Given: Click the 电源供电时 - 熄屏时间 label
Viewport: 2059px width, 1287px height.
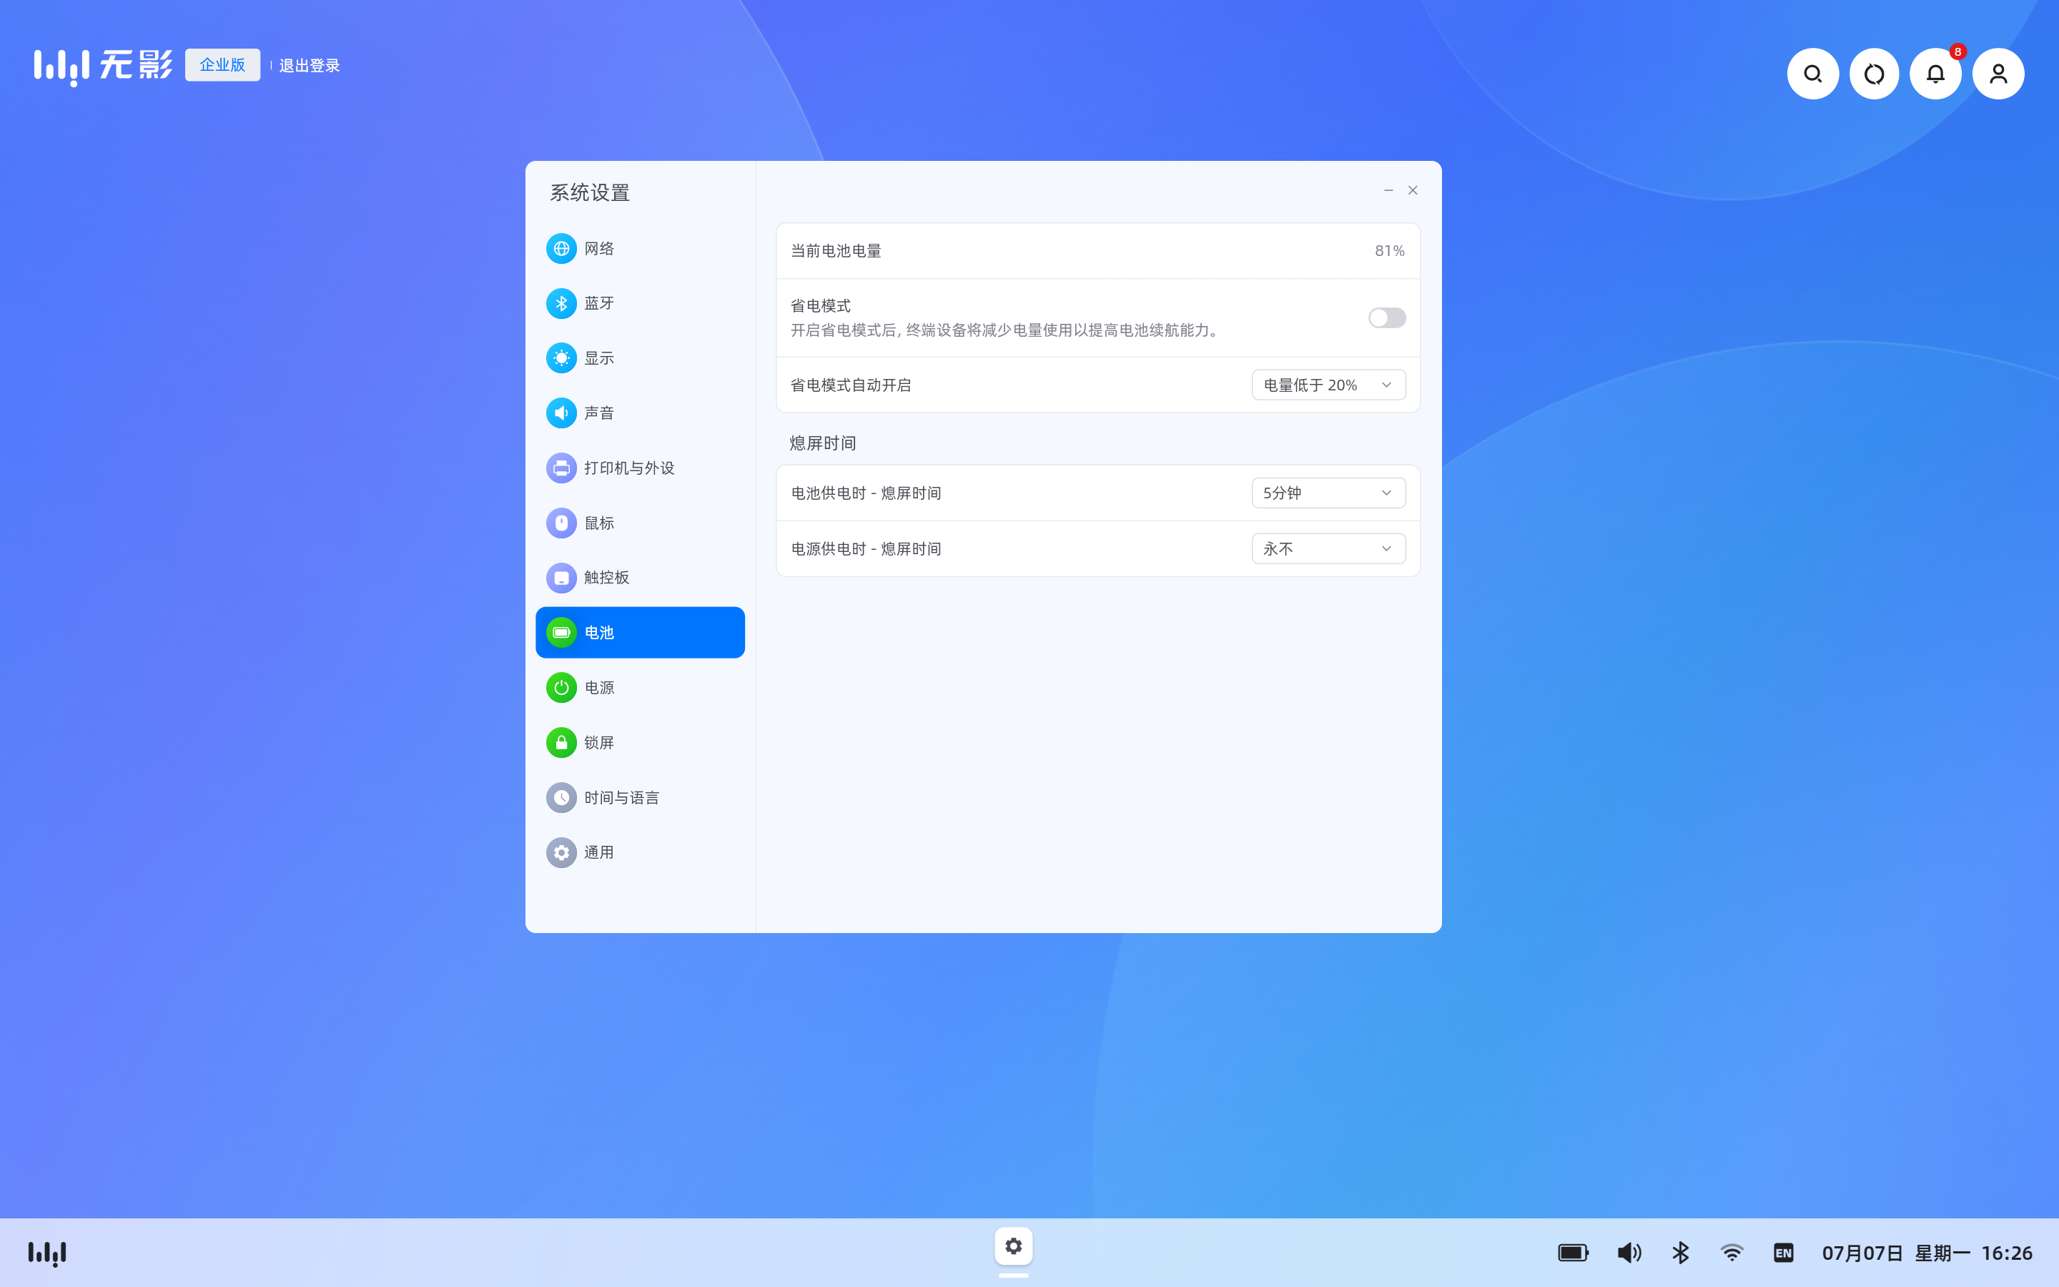Looking at the screenshot, I should 866,549.
